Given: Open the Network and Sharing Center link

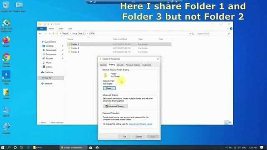Looking at the screenshot, I should coord(141,124).
